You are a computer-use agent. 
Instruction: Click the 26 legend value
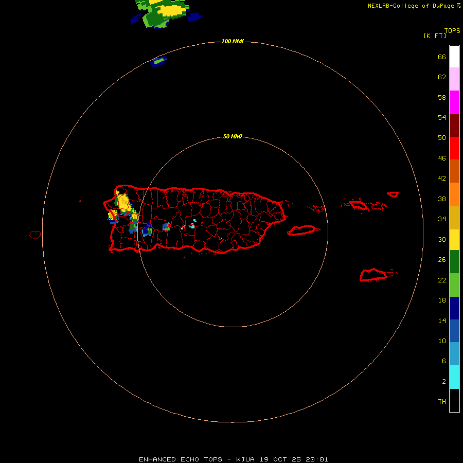(x=442, y=260)
